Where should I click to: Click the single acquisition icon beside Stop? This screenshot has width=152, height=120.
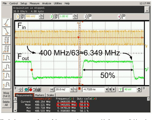[x=34, y=89]
